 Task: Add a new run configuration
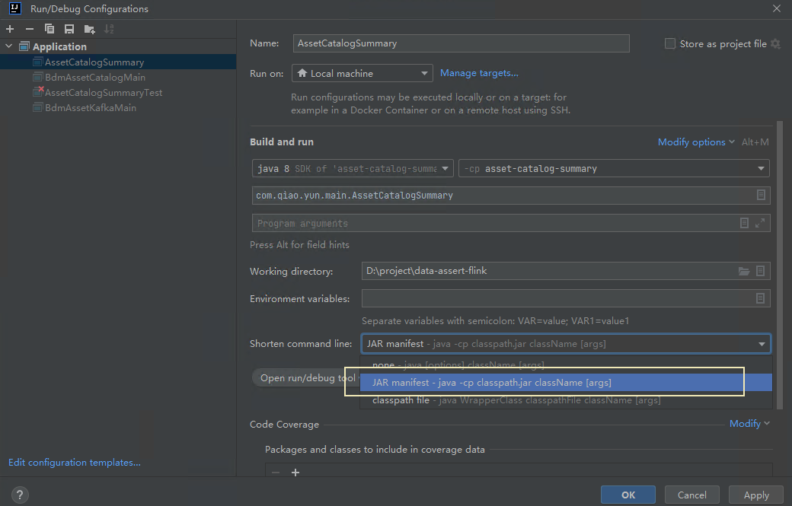point(10,29)
